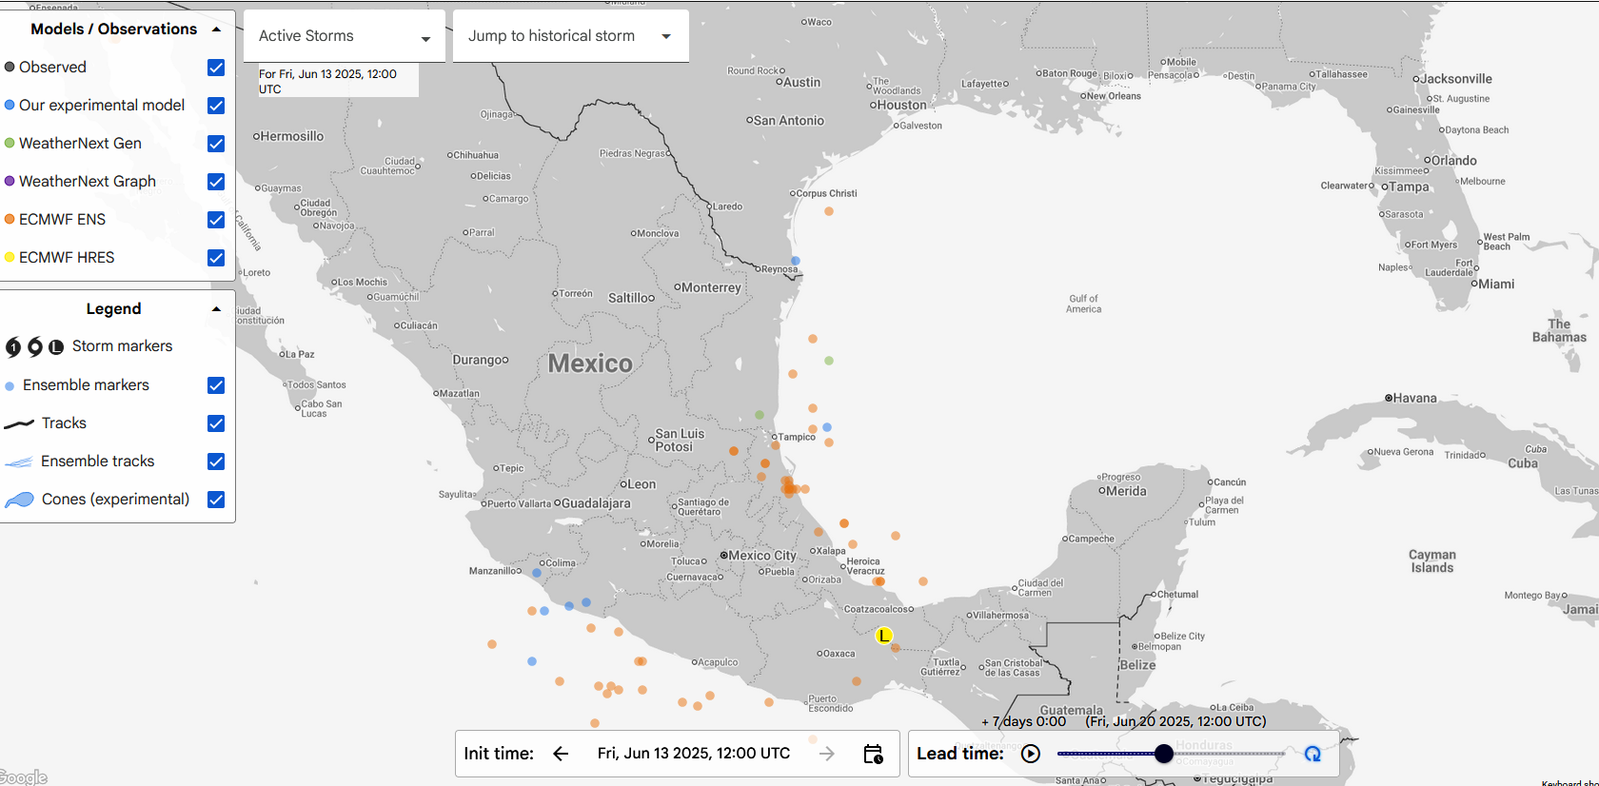Click the San Antonio city label
Viewport: 1599px width, 786px height.
click(789, 121)
